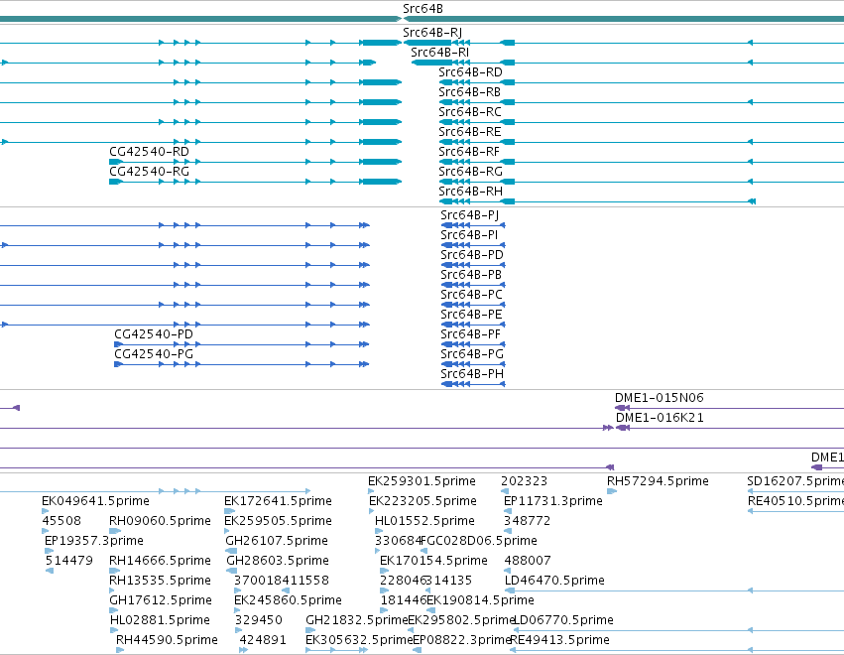Select the Src64B-PC protein label
Image resolution: width=844 pixels, height=655 pixels.
pyautogui.click(x=471, y=295)
